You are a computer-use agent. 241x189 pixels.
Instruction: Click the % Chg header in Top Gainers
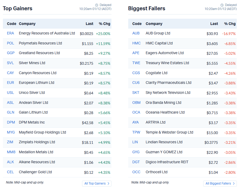[105, 24]
